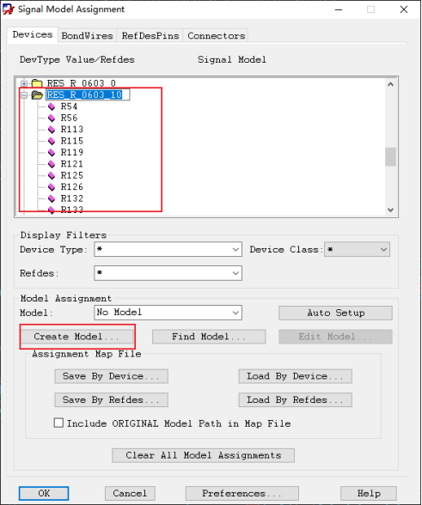Click the purple diamond icon beside R119
The width and height of the screenshot is (422, 505).
52,152
